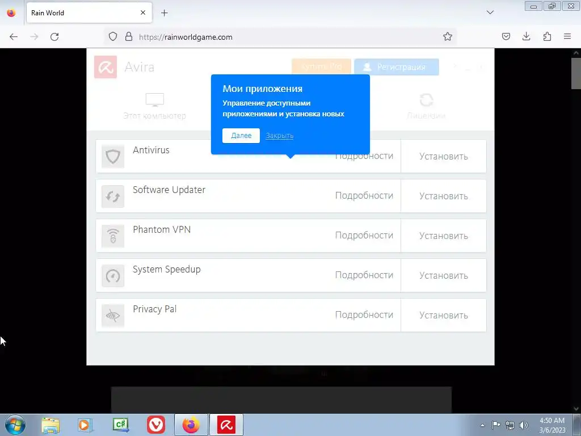Click Установить for Privacy Pal
Screen dimensions: 581x436
(444, 315)
